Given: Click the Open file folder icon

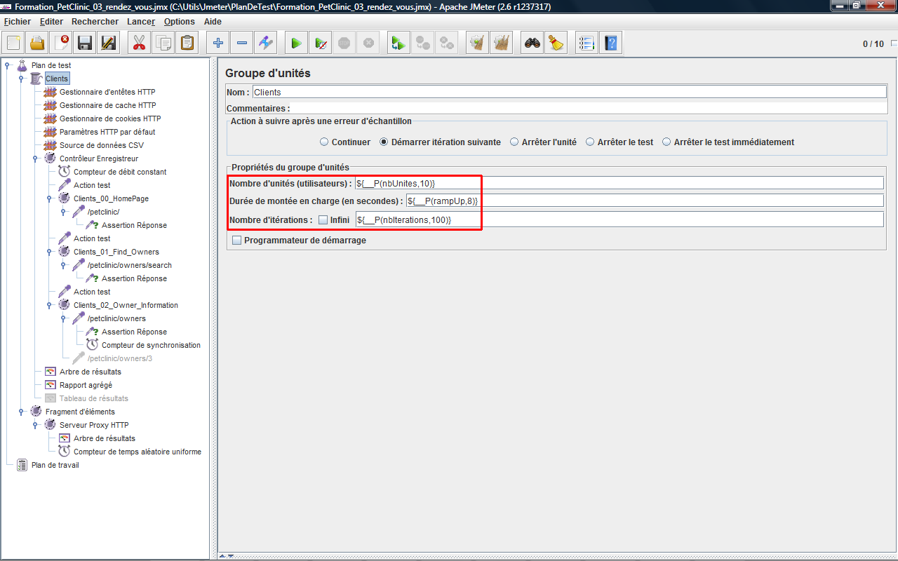Looking at the screenshot, I should [37, 43].
